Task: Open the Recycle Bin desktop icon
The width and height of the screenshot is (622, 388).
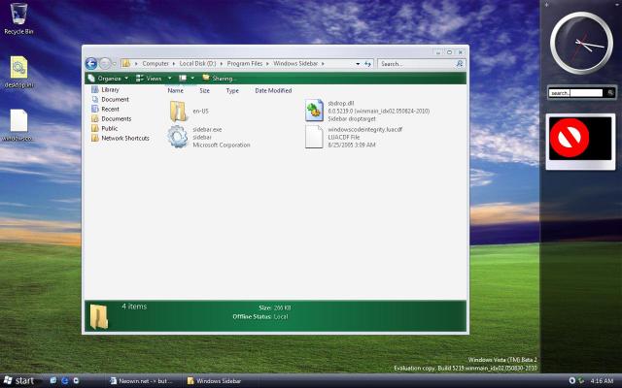Action: pyautogui.click(x=18, y=15)
